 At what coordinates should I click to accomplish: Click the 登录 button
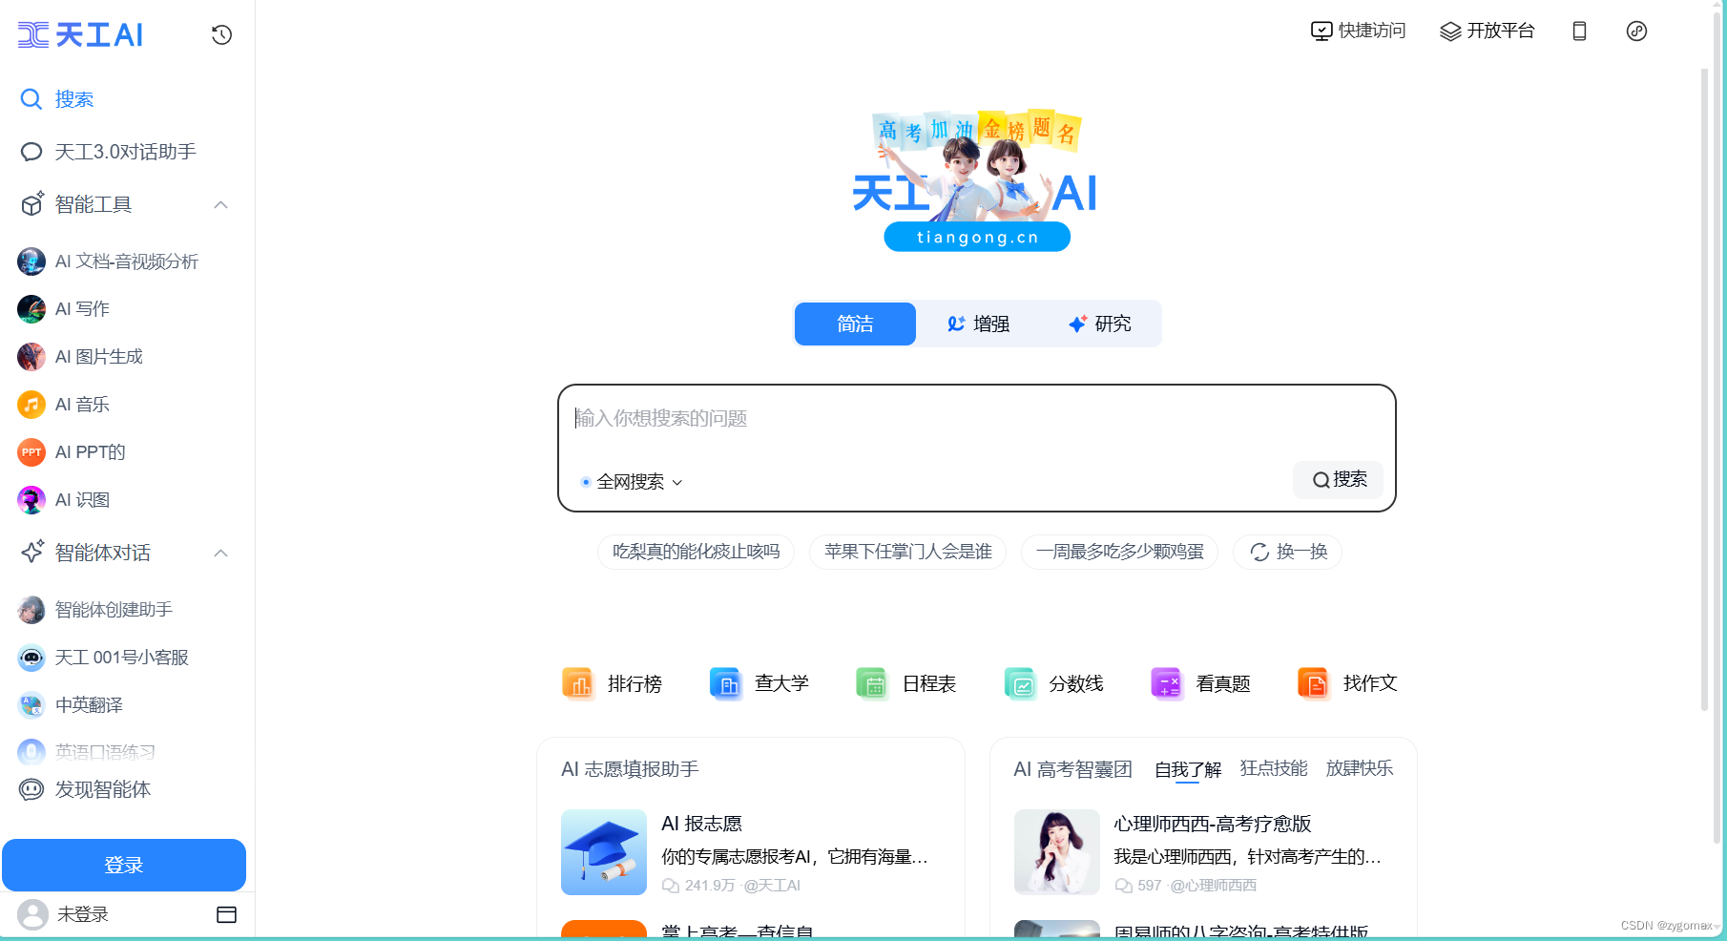pos(124,866)
